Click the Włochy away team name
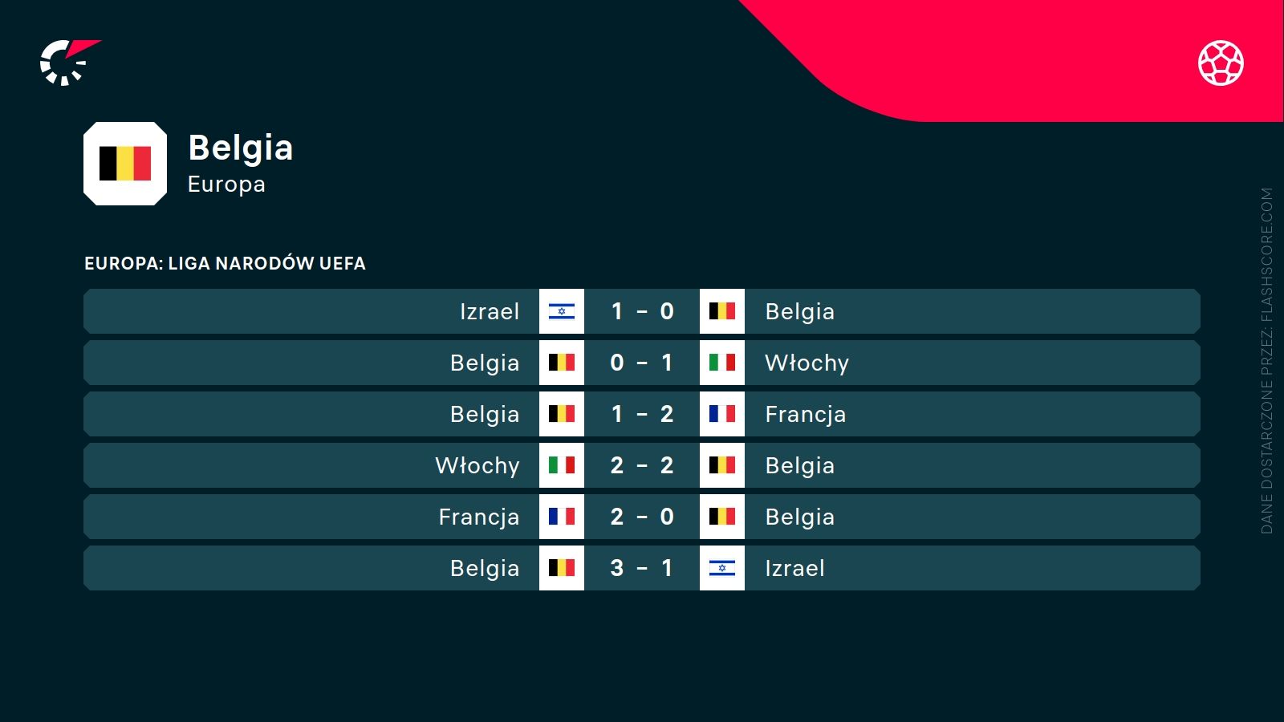 click(x=807, y=363)
